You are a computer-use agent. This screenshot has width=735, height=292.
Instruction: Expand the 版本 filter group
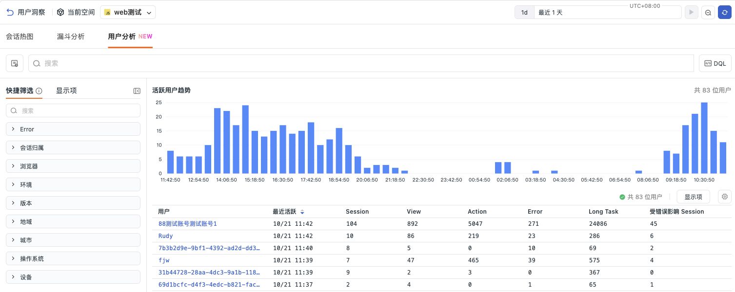coord(73,203)
